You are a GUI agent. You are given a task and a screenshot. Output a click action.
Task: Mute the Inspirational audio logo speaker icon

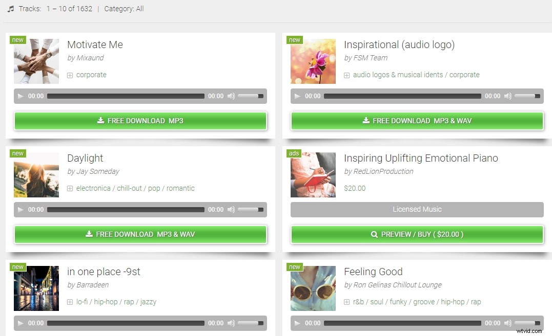tap(507, 96)
